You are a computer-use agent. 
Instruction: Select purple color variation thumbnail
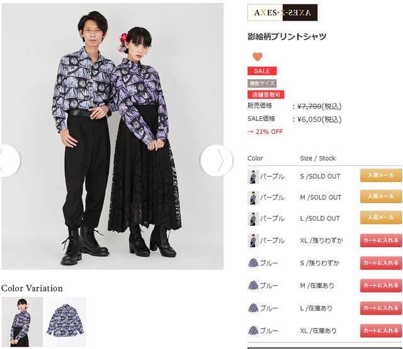coord(22,322)
